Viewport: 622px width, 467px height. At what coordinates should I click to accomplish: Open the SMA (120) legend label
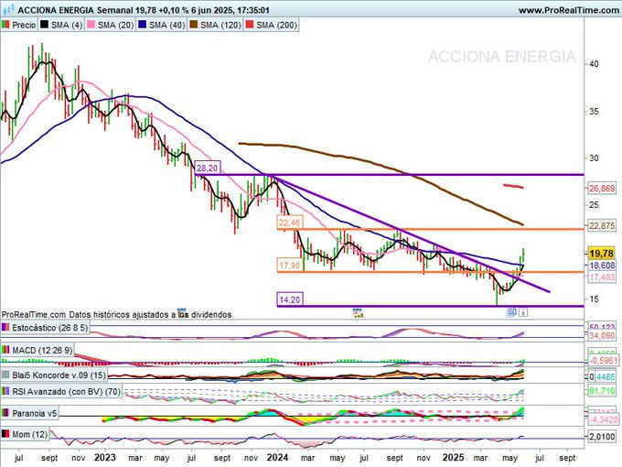(x=220, y=25)
